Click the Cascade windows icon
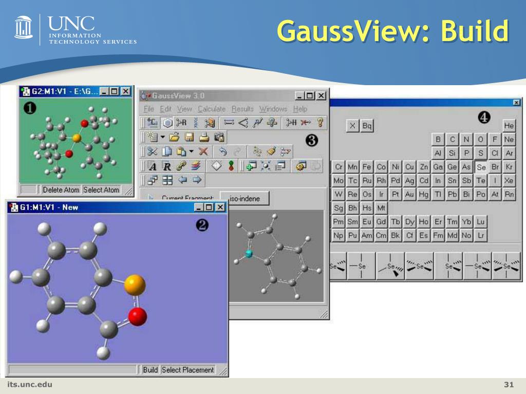Screen dimensions: 526x394 [153, 180]
